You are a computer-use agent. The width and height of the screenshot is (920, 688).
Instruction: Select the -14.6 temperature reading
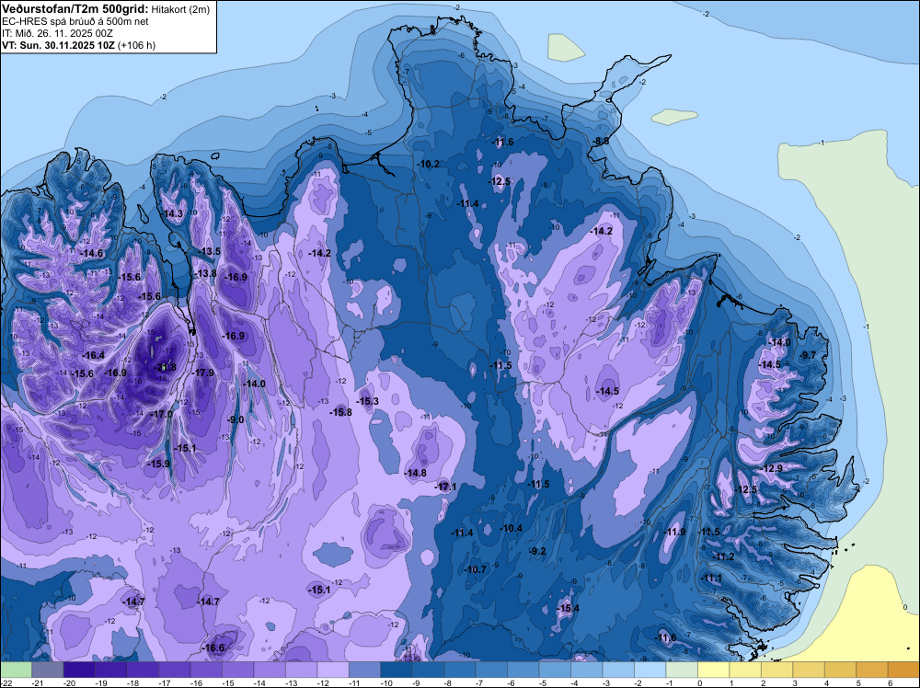coord(92,253)
